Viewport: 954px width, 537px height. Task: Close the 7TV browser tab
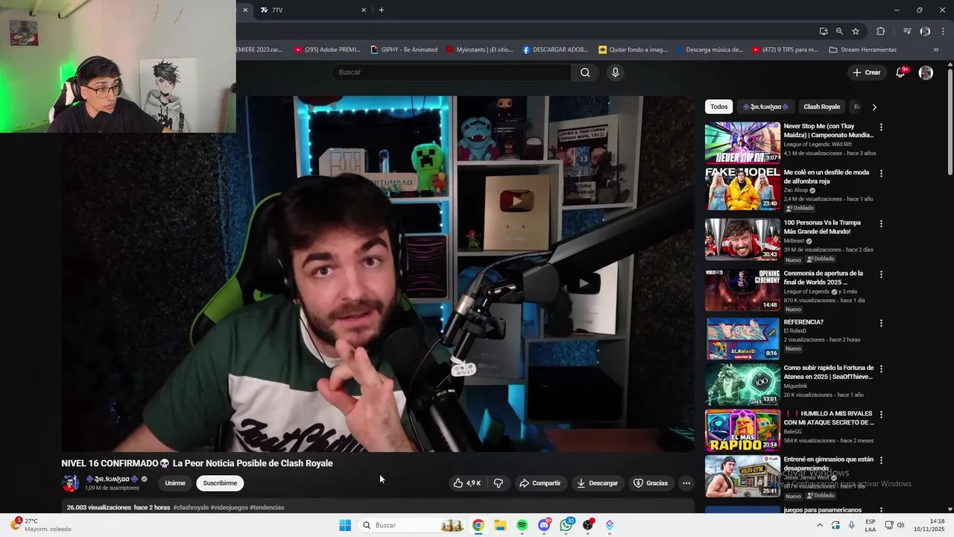(x=364, y=10)
